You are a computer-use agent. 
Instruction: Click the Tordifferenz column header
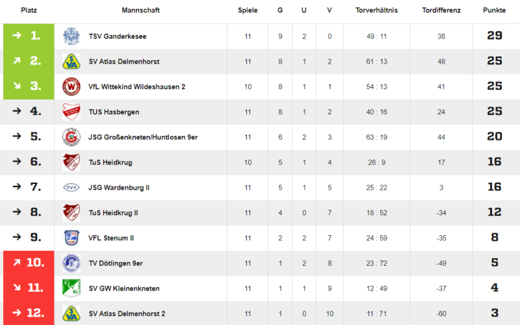pos(441,10)
